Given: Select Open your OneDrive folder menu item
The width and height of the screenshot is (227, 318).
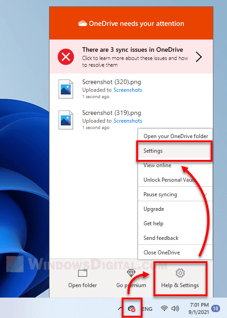Looking at the screenshot, I should [x=175, y=136].
